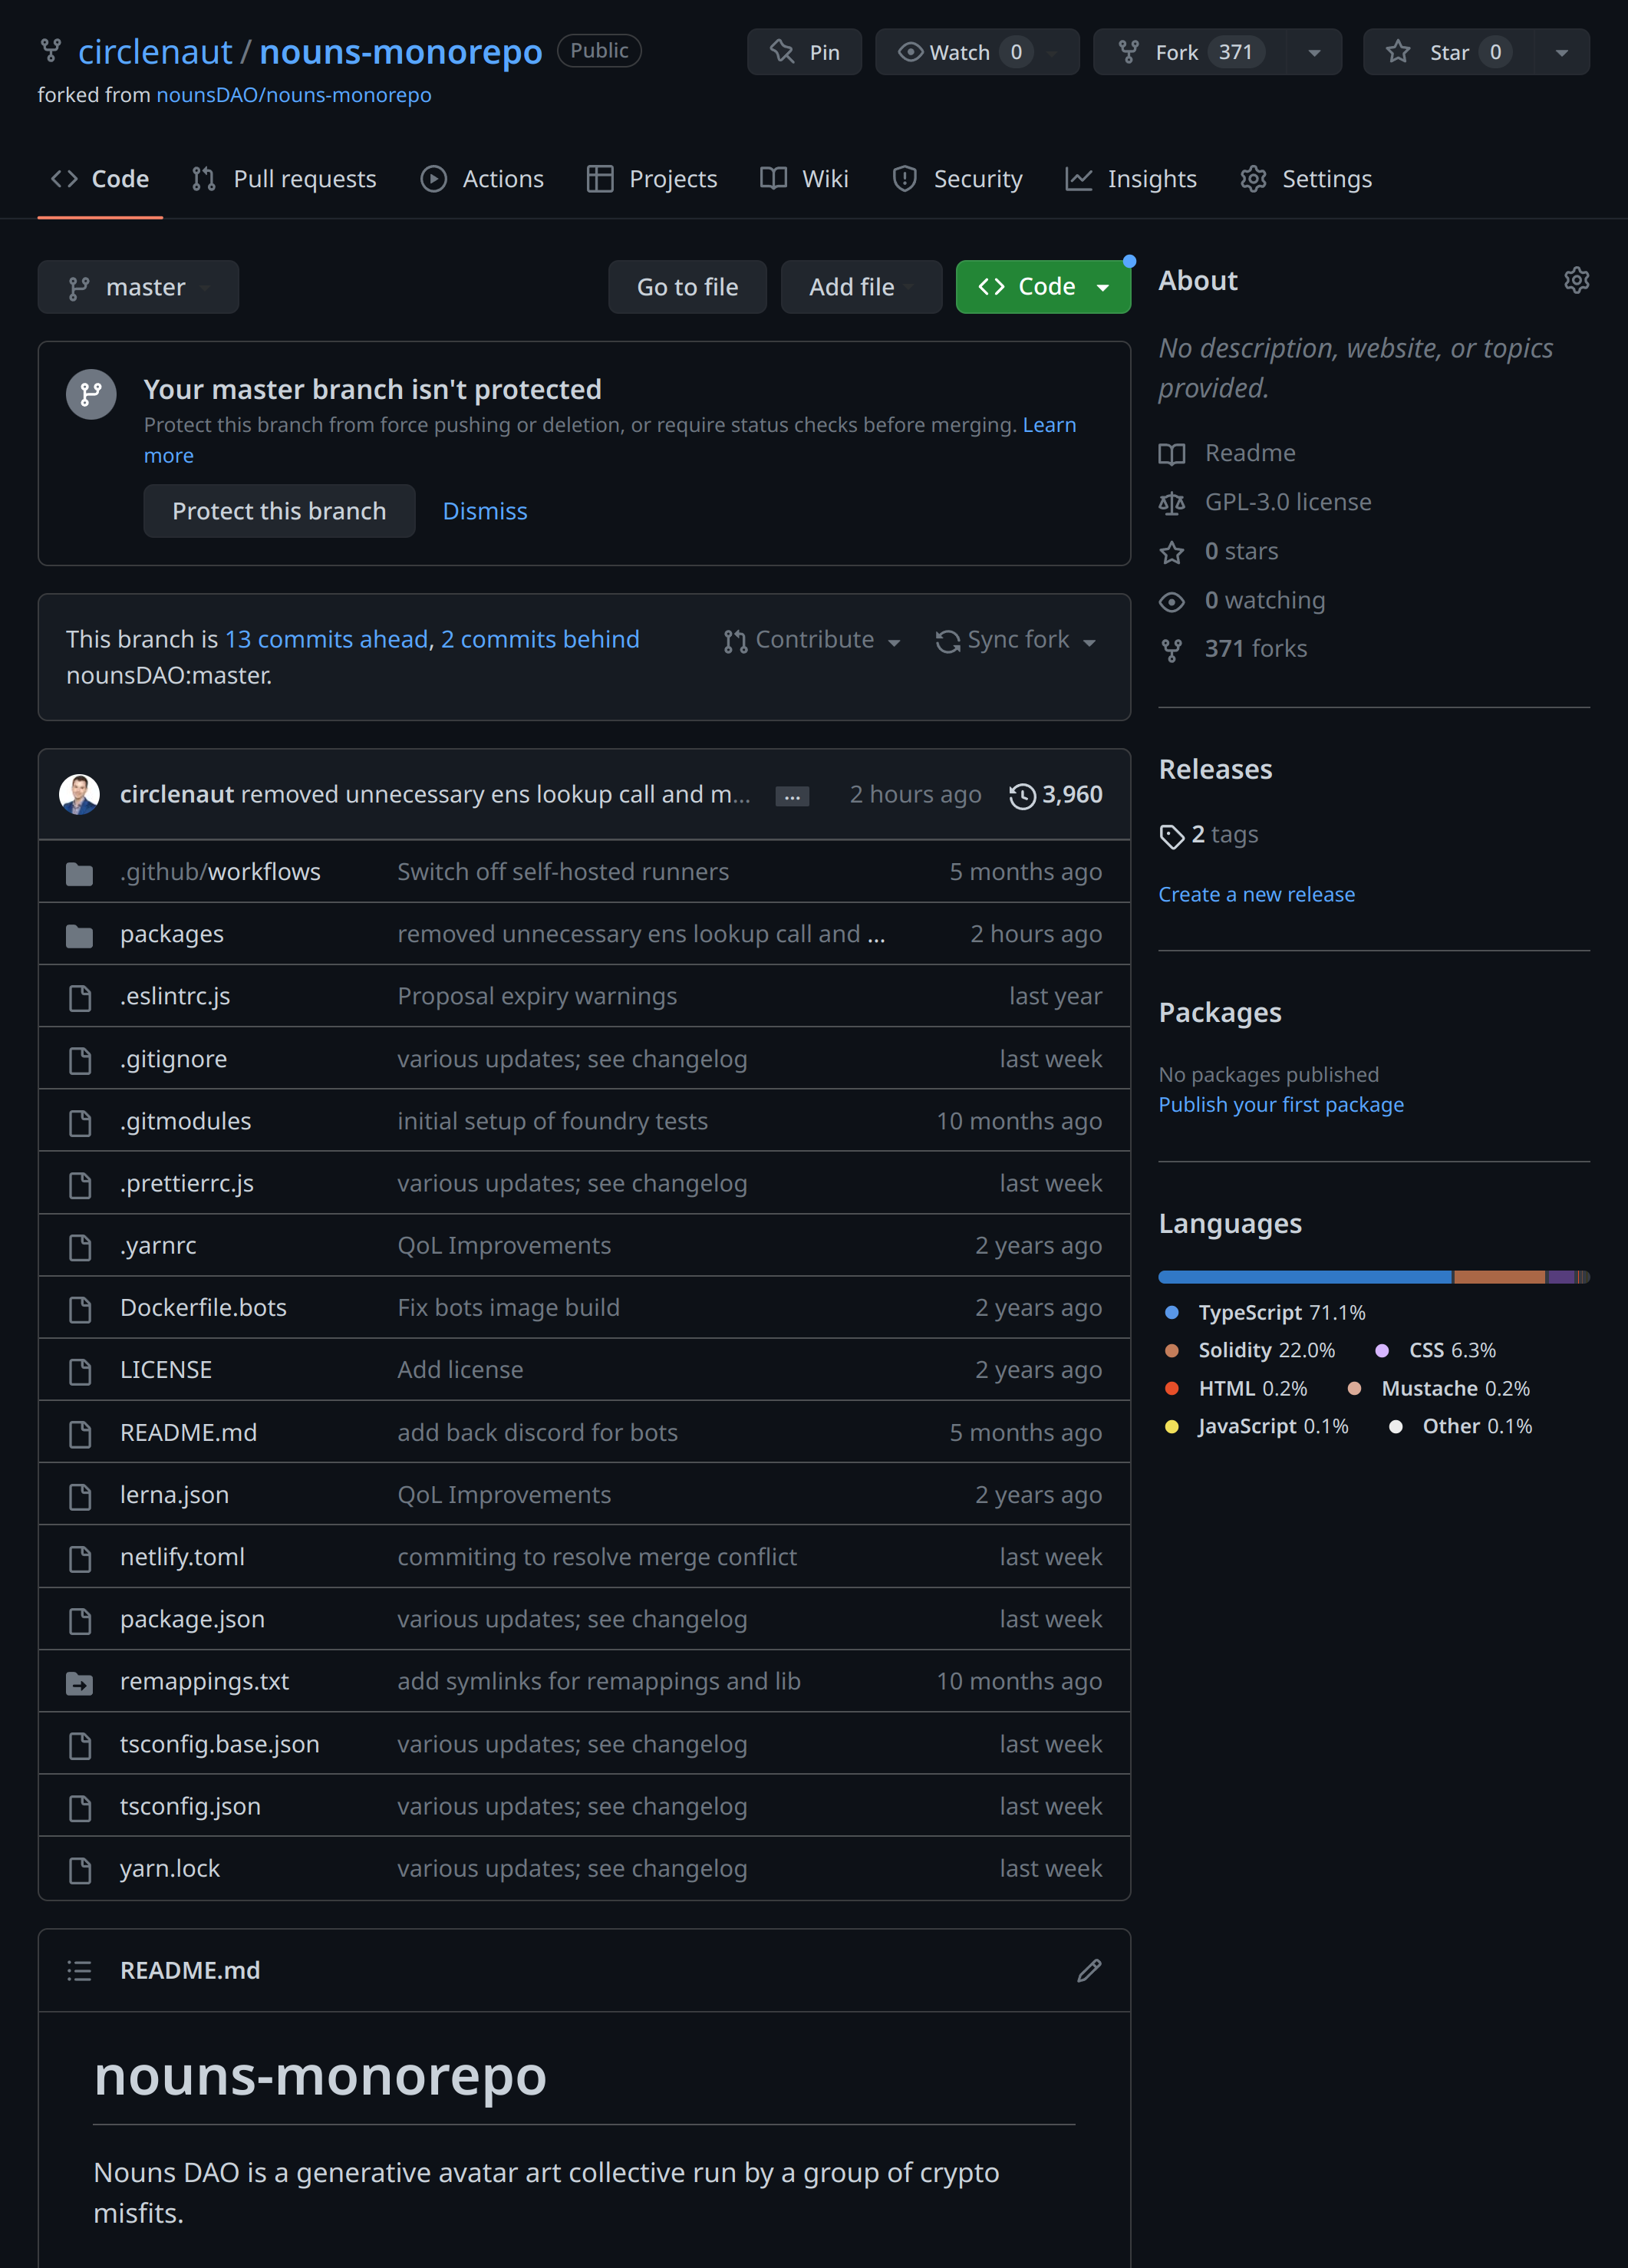
Task: Open the master branch selector
Action: click(138, 287)
